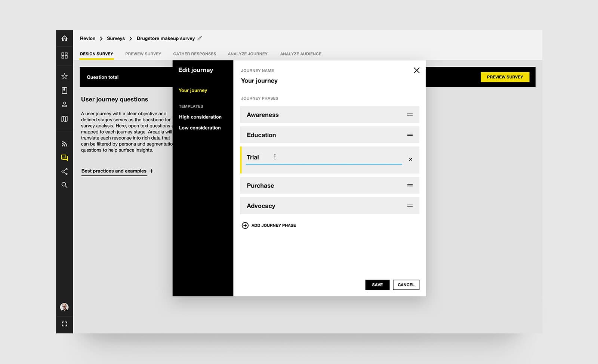Choose Low consideration template
The width and height of the screenshot is (598, 364).
click(x=200, y=128)
